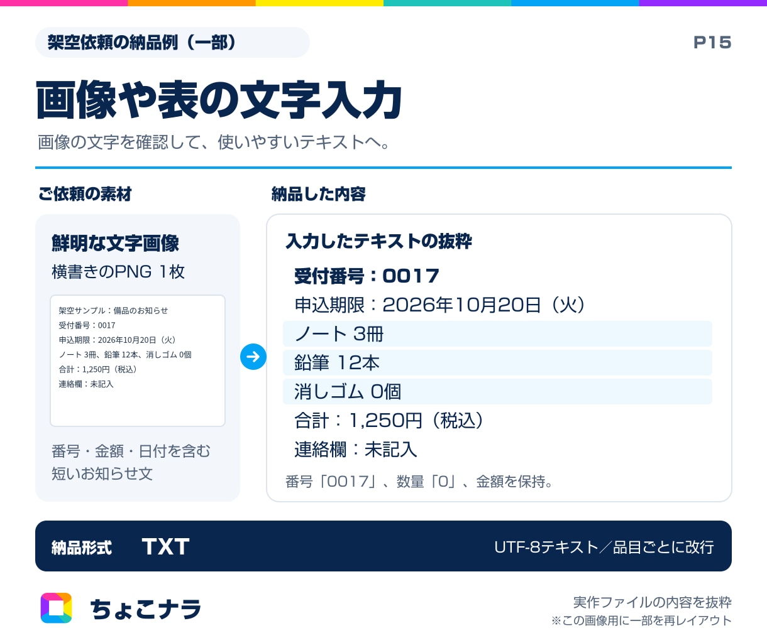Open the sample PNG notice thumbnail
Image resolution: width=767 pixels, height=638 pixels.
tap(138, 360)
